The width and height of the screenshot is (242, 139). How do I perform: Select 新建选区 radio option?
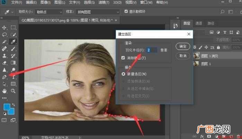pyautogui.click(x=123, y=74)
